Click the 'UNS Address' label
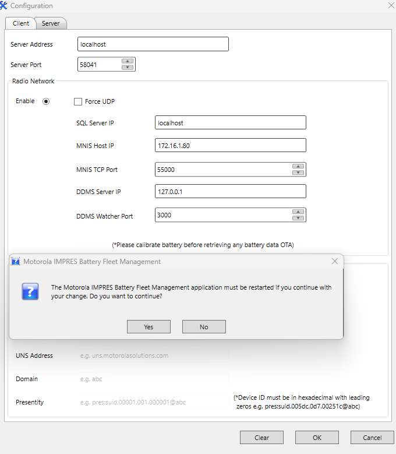396x454 pixels. click(34, 356)
